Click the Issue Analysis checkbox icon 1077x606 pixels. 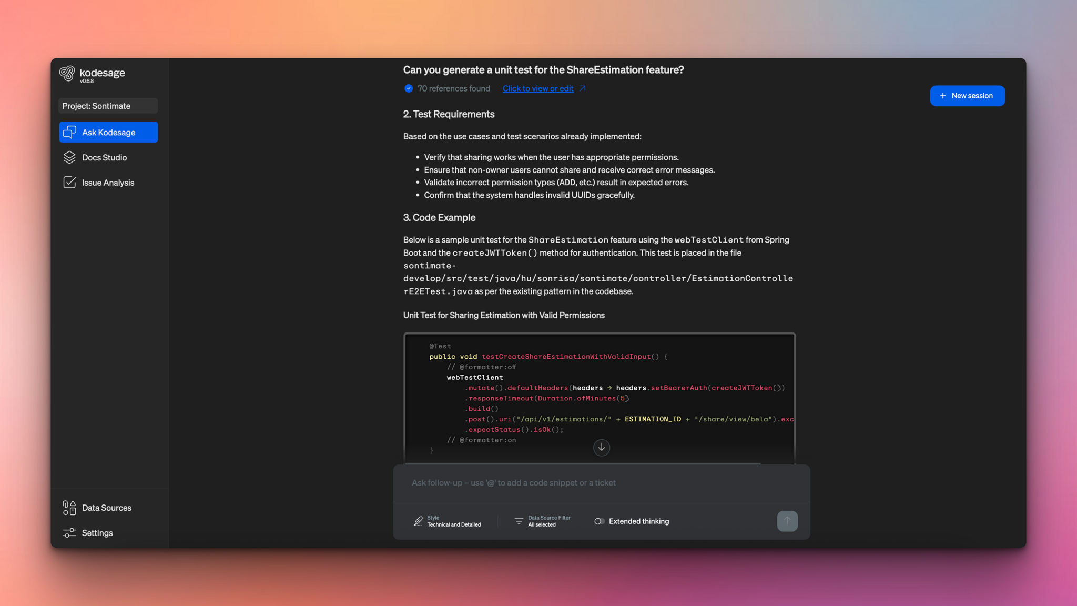[69, 183]
